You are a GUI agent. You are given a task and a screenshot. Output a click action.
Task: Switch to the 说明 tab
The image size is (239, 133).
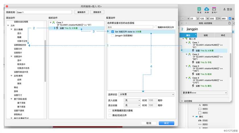[x=206, y=35]
